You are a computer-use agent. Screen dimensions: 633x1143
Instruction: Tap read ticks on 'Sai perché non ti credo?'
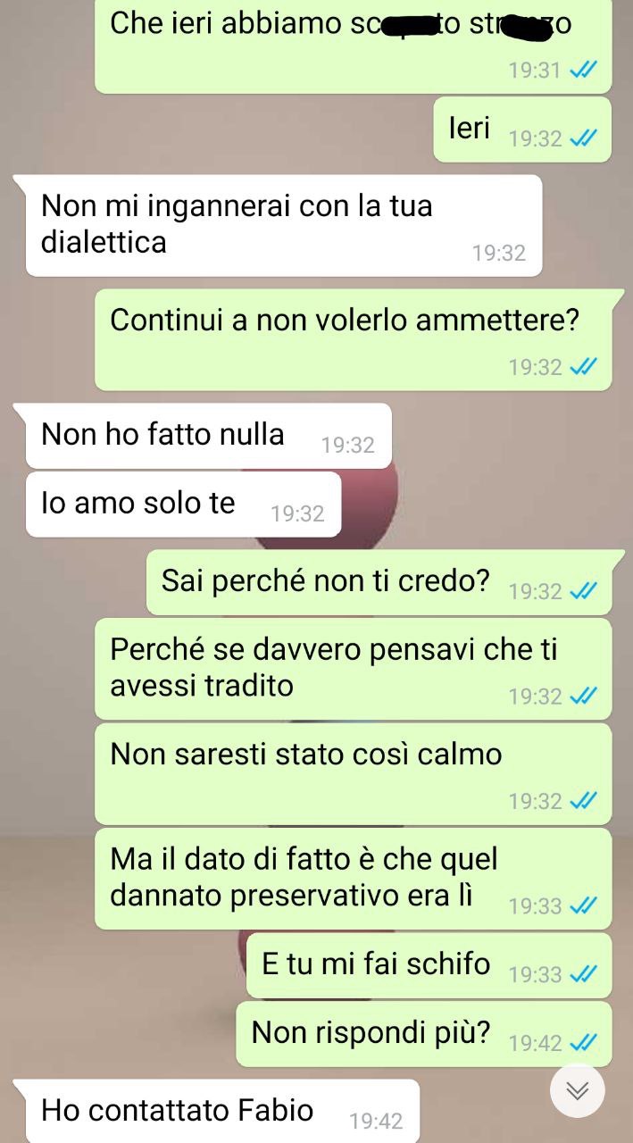(x=583, y=591)
